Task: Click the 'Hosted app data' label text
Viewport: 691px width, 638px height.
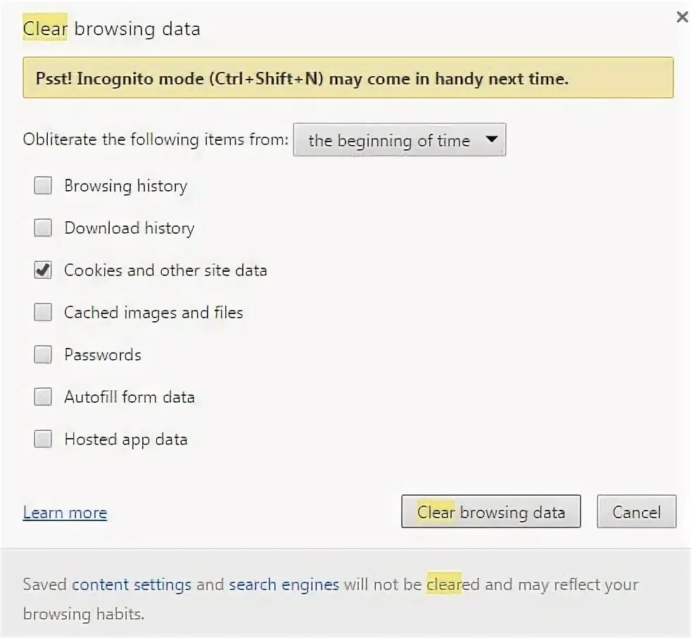Action: pos(126,439)
